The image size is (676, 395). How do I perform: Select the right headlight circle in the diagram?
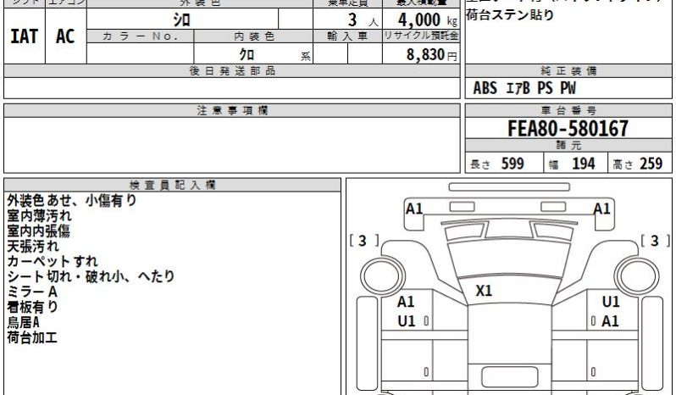tap(637, 276)
